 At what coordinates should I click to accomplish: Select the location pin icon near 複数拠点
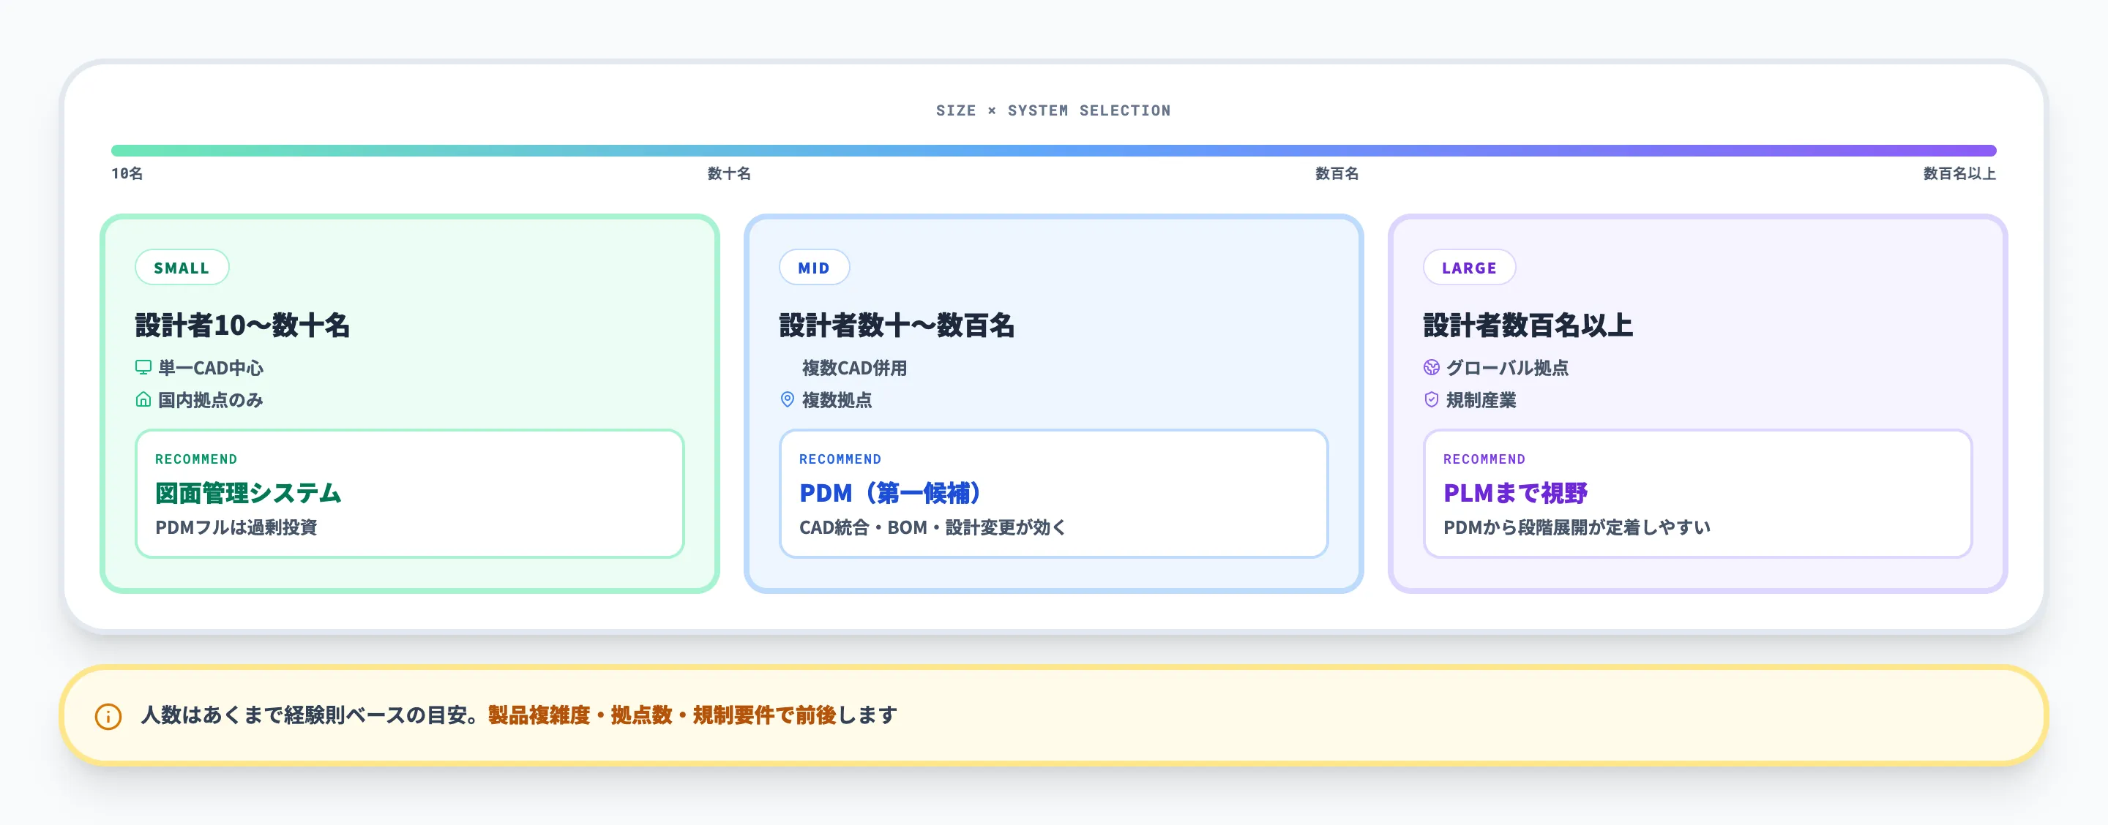click(x=788, y=401)
